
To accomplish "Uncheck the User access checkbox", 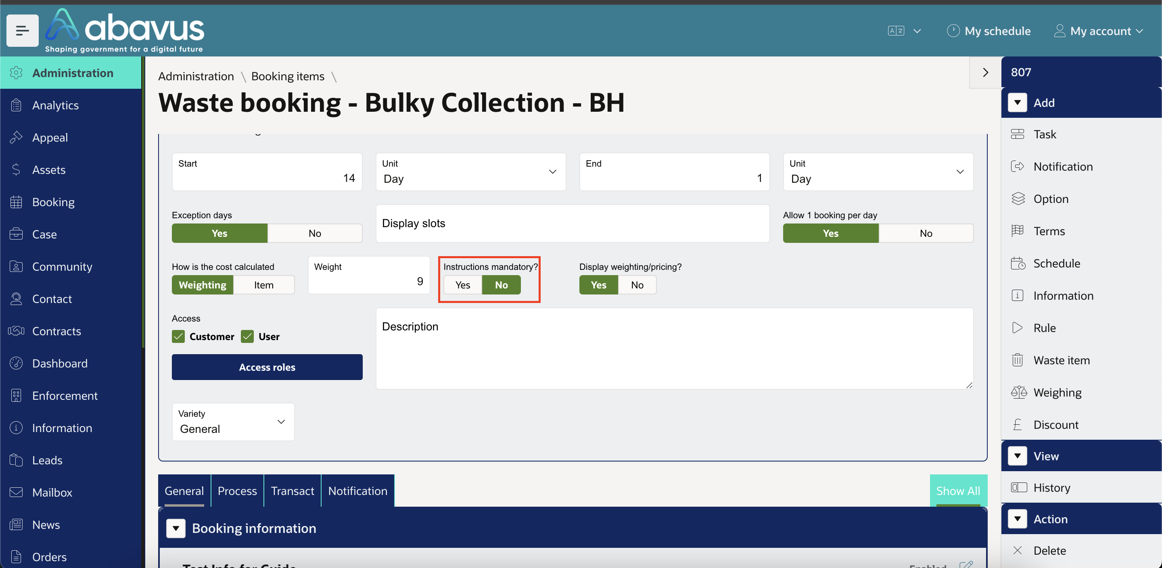I will [x=247, y=336].
